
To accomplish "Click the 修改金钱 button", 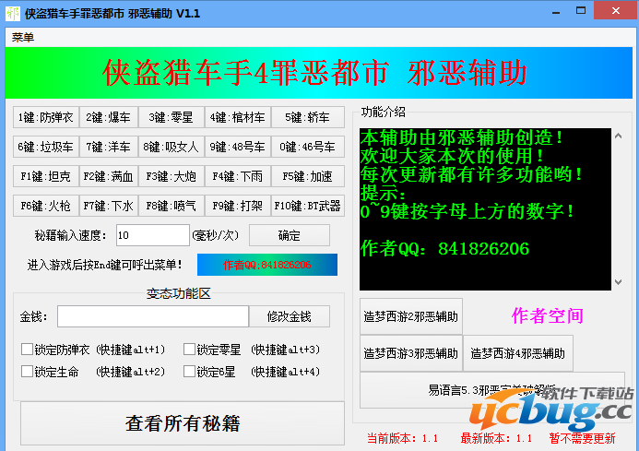I will [x=290, y=316].
